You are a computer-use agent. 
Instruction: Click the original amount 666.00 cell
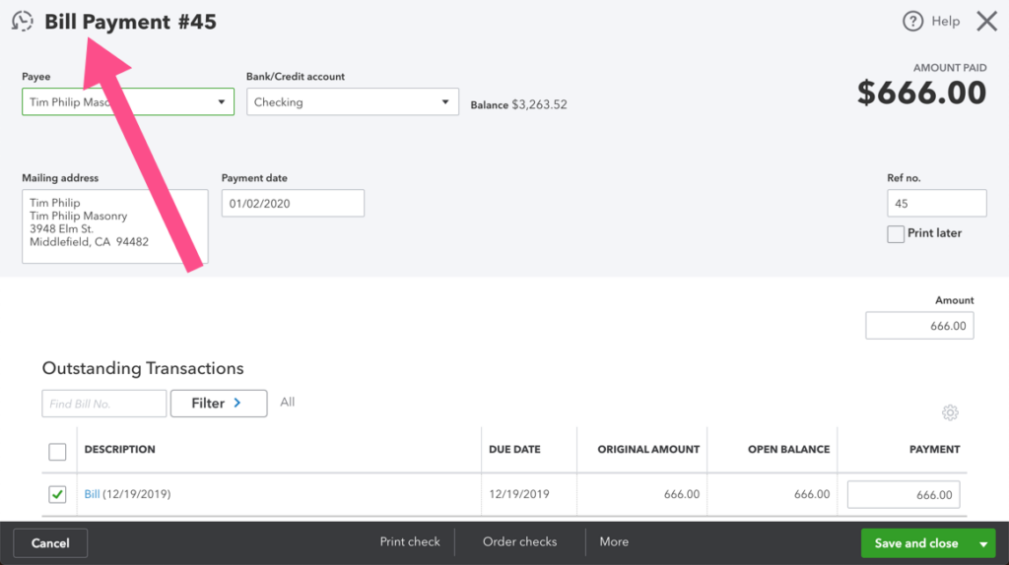(x=682, y=494)
